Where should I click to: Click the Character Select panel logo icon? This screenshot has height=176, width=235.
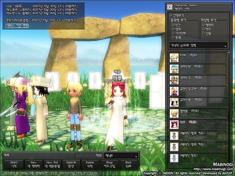coord(170,7)
